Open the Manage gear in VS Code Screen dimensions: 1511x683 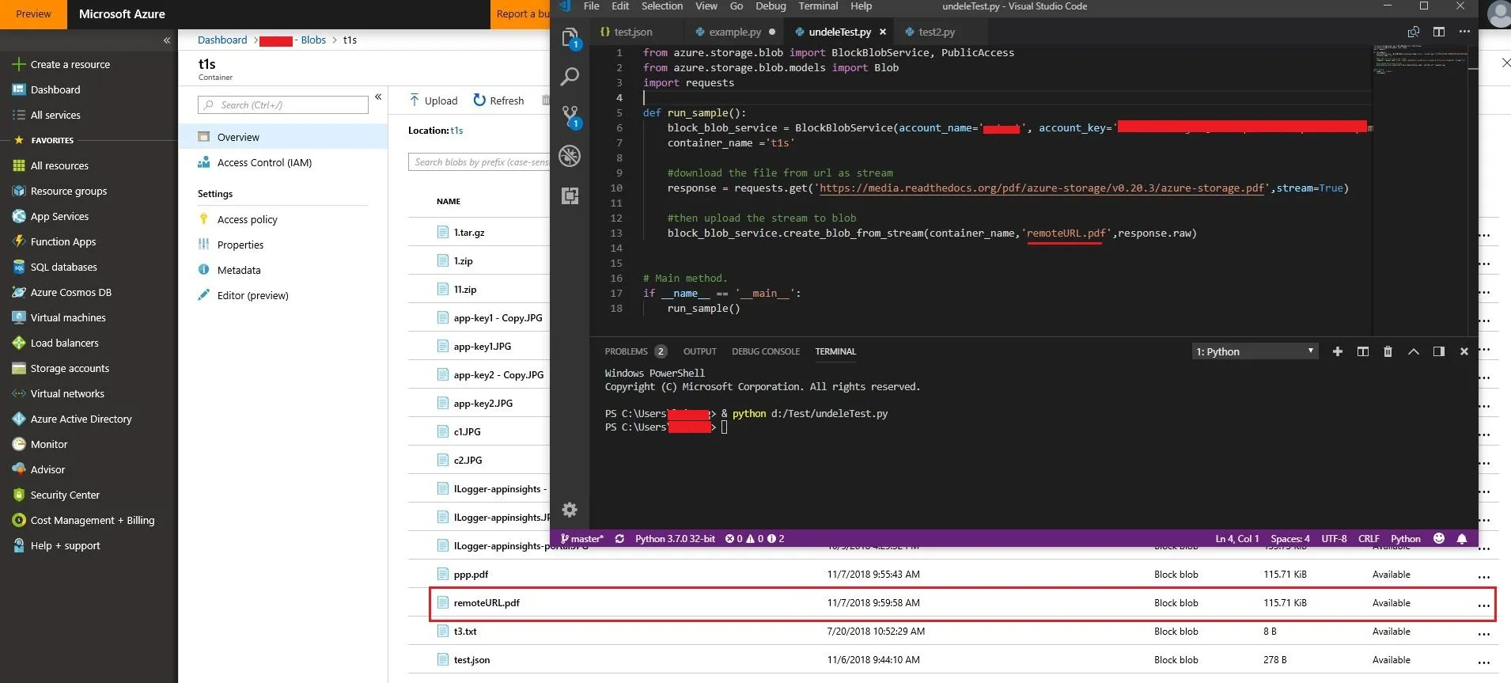570,510
